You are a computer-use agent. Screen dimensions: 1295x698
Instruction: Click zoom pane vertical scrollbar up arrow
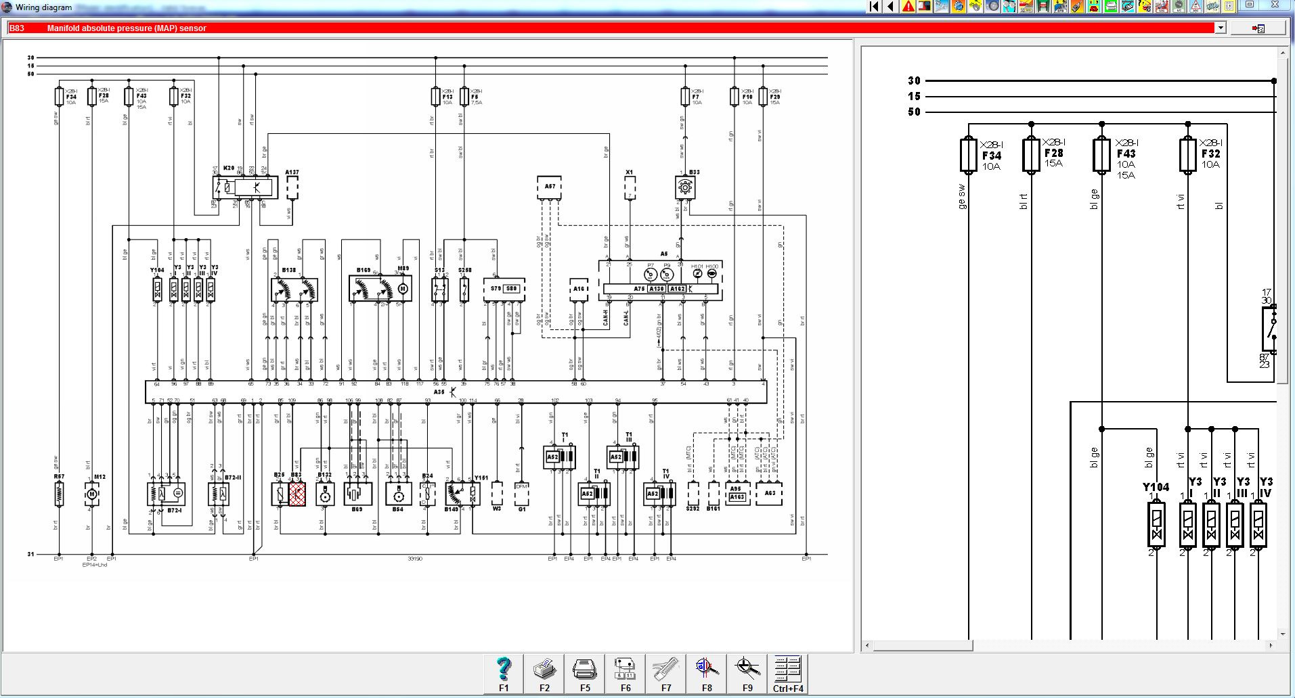click(1283, 52)
